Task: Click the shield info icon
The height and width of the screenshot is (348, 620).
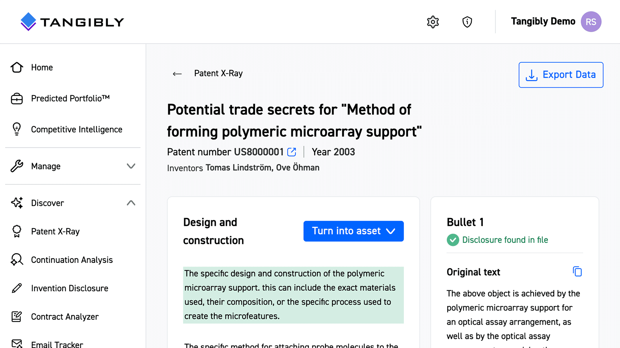Action: click(x=467, y=22)
